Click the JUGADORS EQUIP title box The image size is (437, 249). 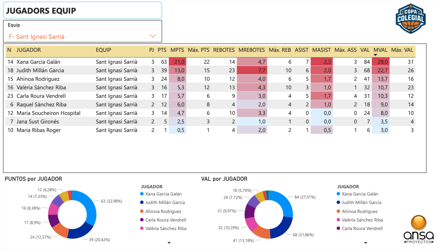(x=82, y=11)
